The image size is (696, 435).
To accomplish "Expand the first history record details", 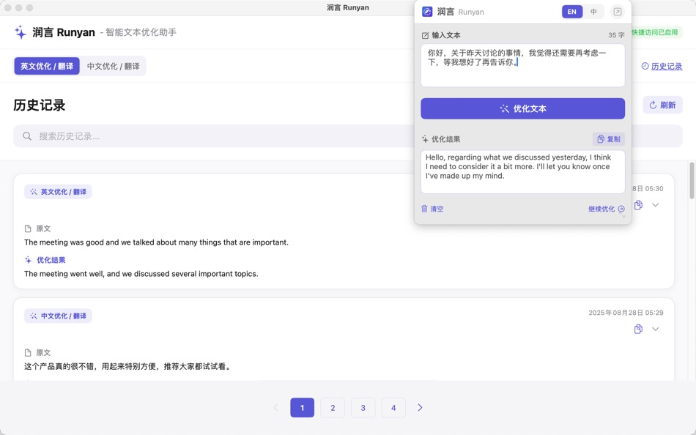I will click(x=654, y=205).
